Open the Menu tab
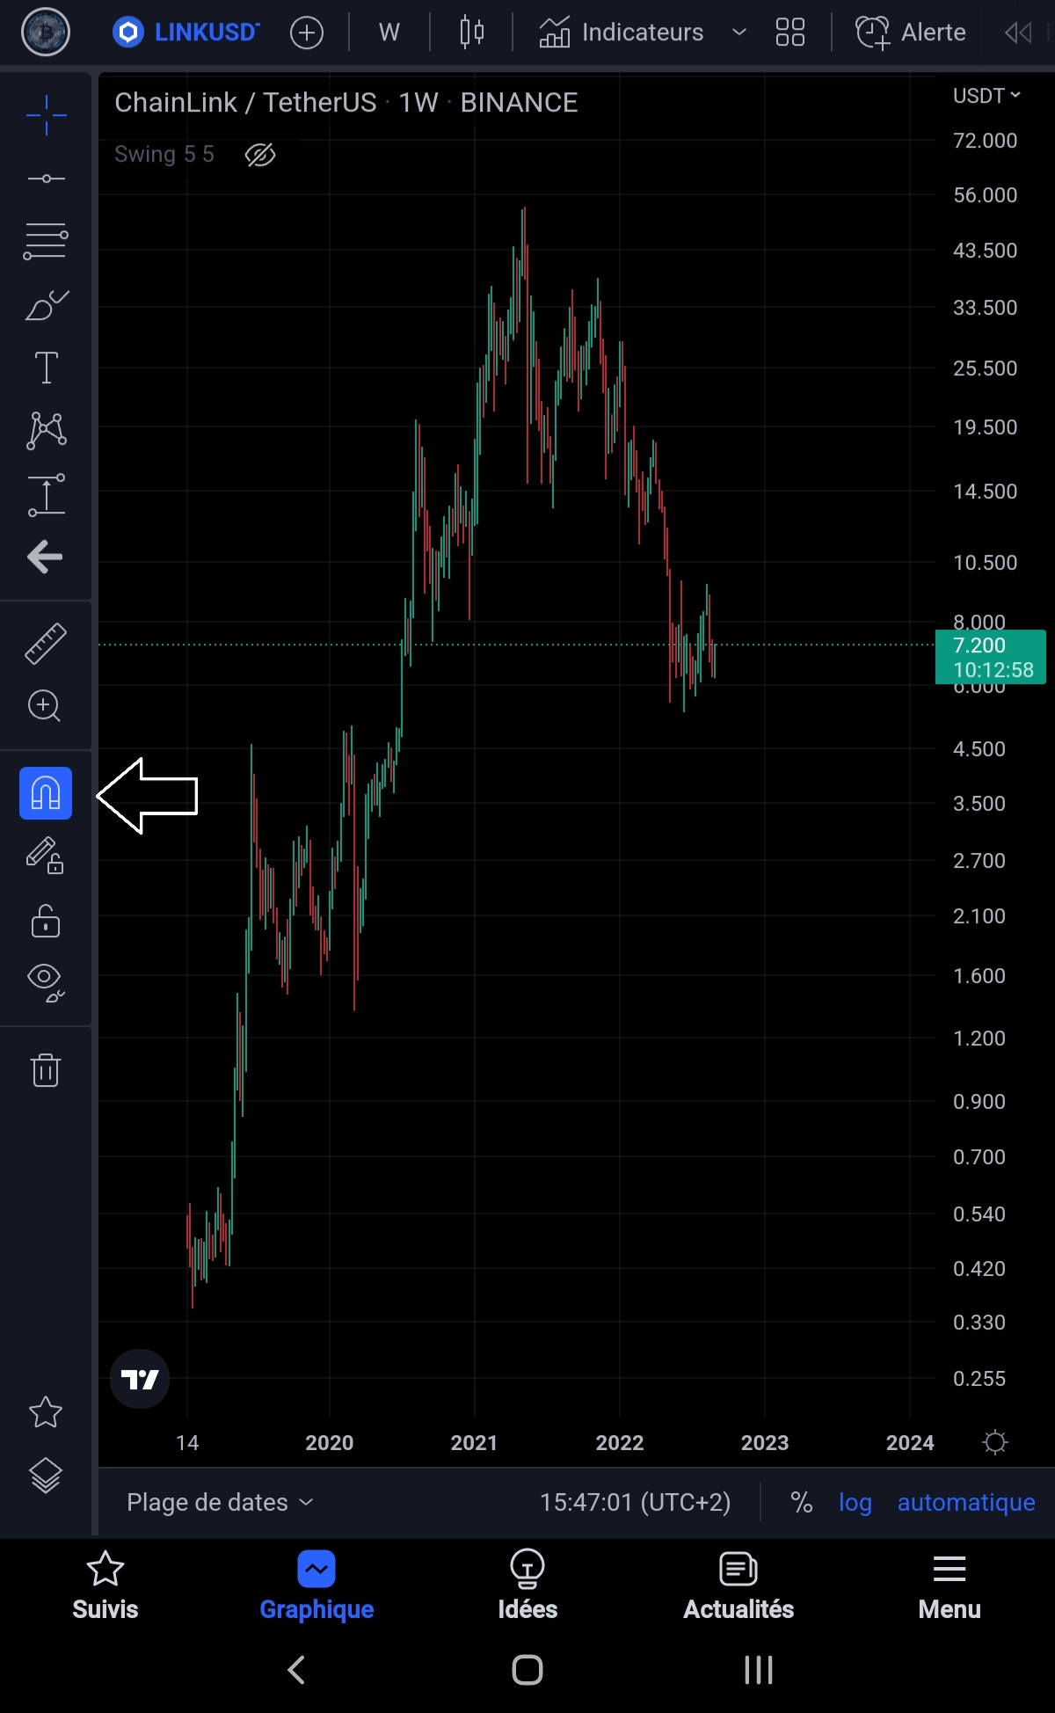The height and width of the screenshot is (1713, 1055). point(949,1586)
